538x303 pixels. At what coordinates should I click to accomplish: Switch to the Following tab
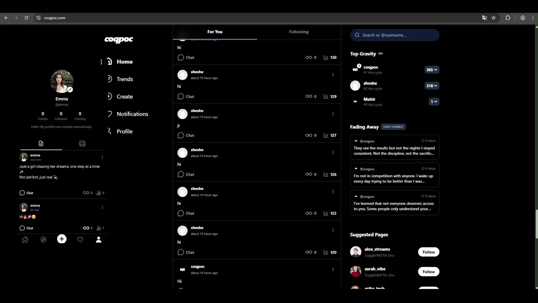(299, 32)
